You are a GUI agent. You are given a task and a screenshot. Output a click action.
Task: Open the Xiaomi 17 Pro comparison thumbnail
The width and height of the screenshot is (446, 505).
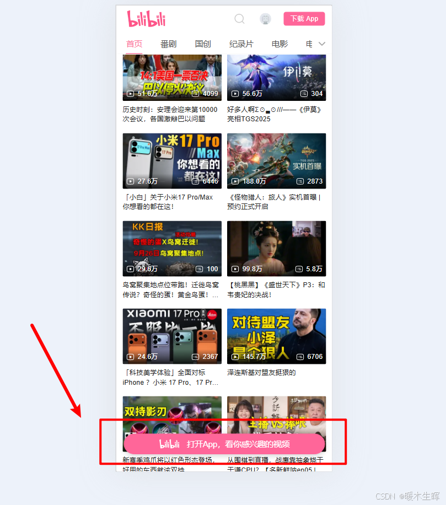click(172, 336)
